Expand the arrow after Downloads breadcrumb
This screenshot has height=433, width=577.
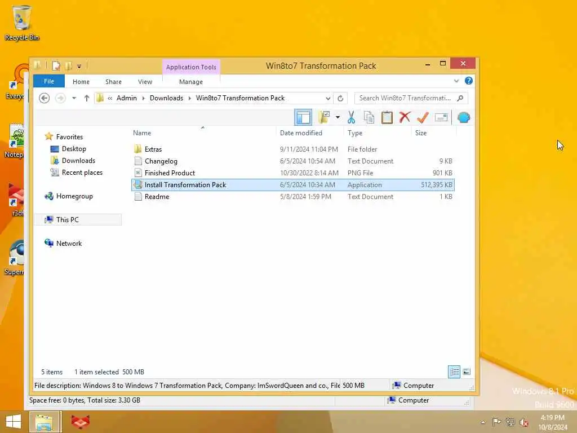(189, 98)
